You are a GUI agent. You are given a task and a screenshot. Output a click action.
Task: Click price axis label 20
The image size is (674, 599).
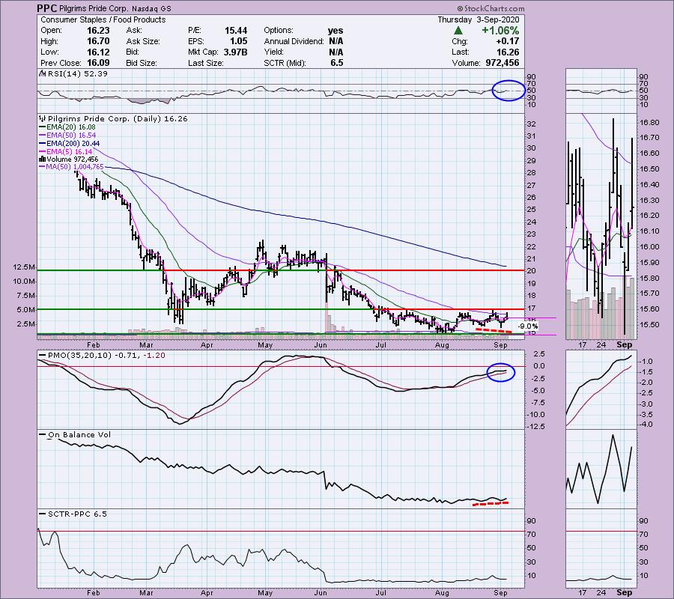coord(531,271)
